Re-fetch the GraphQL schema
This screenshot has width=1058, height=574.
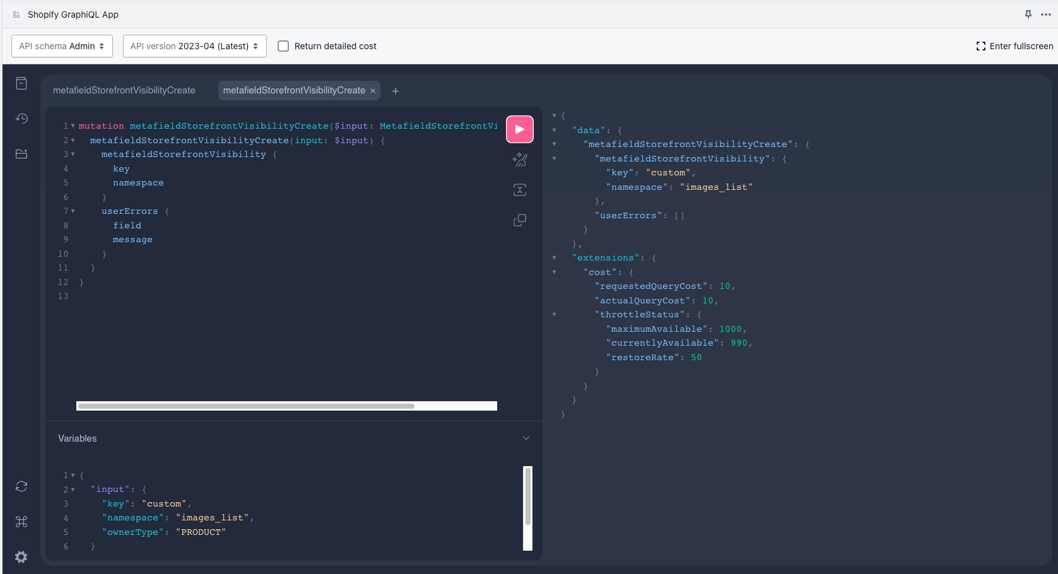[x=21, y=486]
